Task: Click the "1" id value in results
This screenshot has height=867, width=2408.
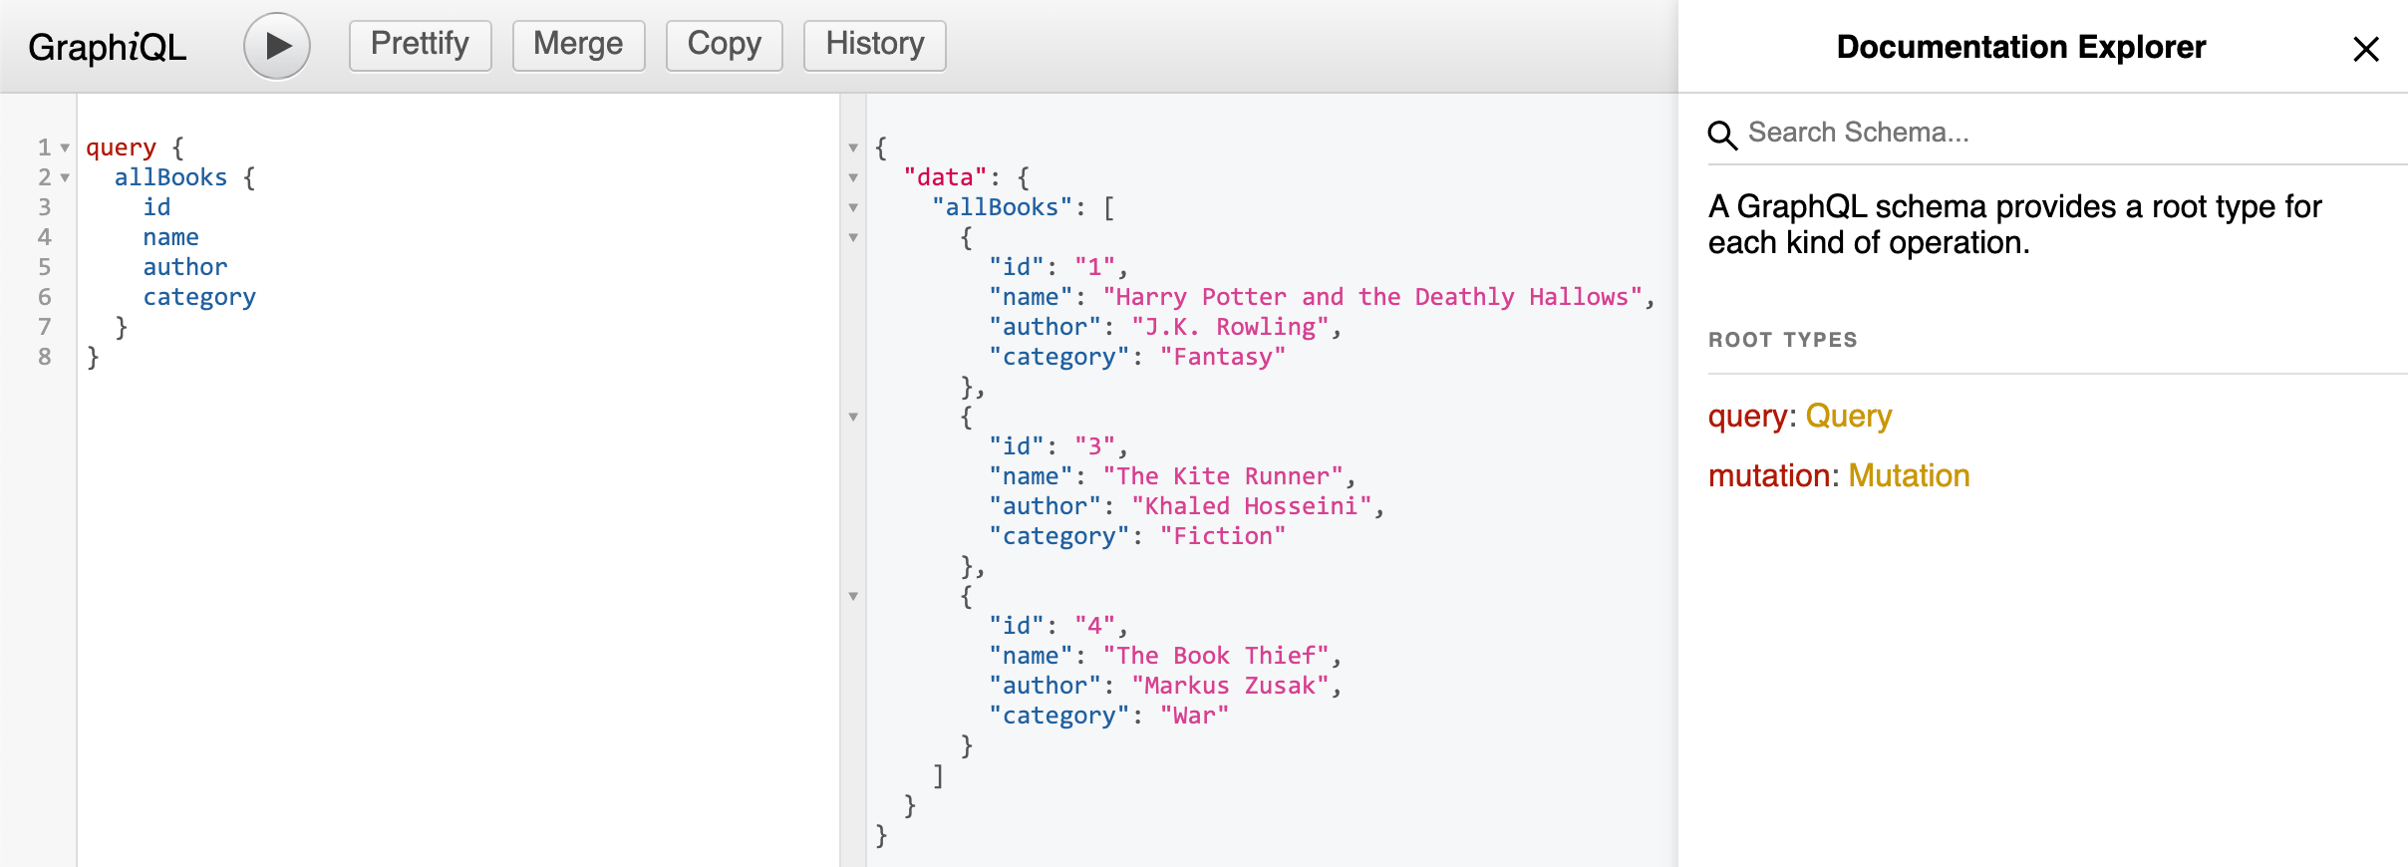Action: coord(1094,267)
